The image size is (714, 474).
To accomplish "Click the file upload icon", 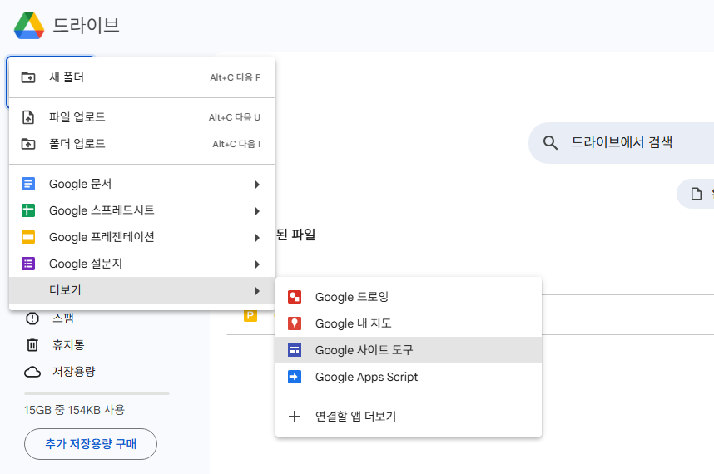I will pos(28,117).
